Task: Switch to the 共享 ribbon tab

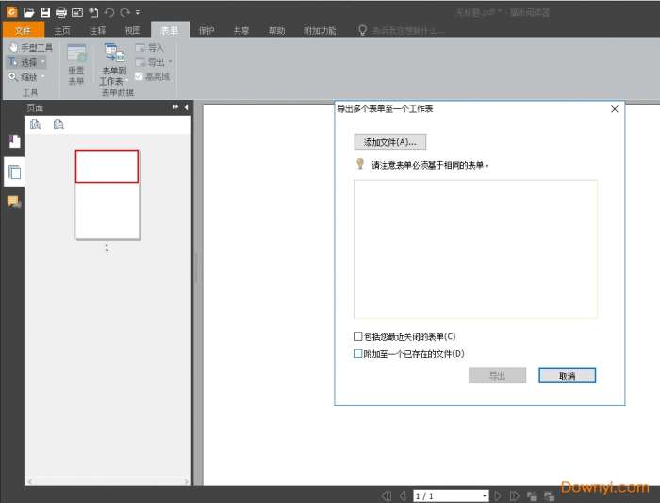Action: pos(241,30)
